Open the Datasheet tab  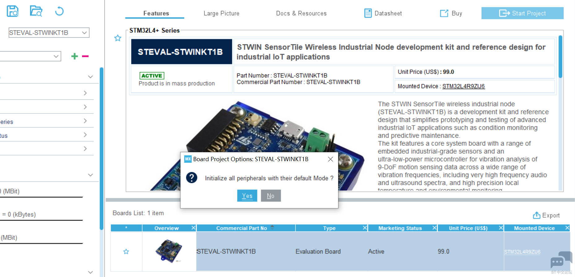click(x=383, y=13)
